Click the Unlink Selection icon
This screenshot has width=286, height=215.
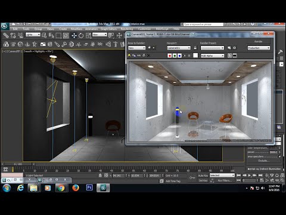pyautogui.click(x=13, y=36)
